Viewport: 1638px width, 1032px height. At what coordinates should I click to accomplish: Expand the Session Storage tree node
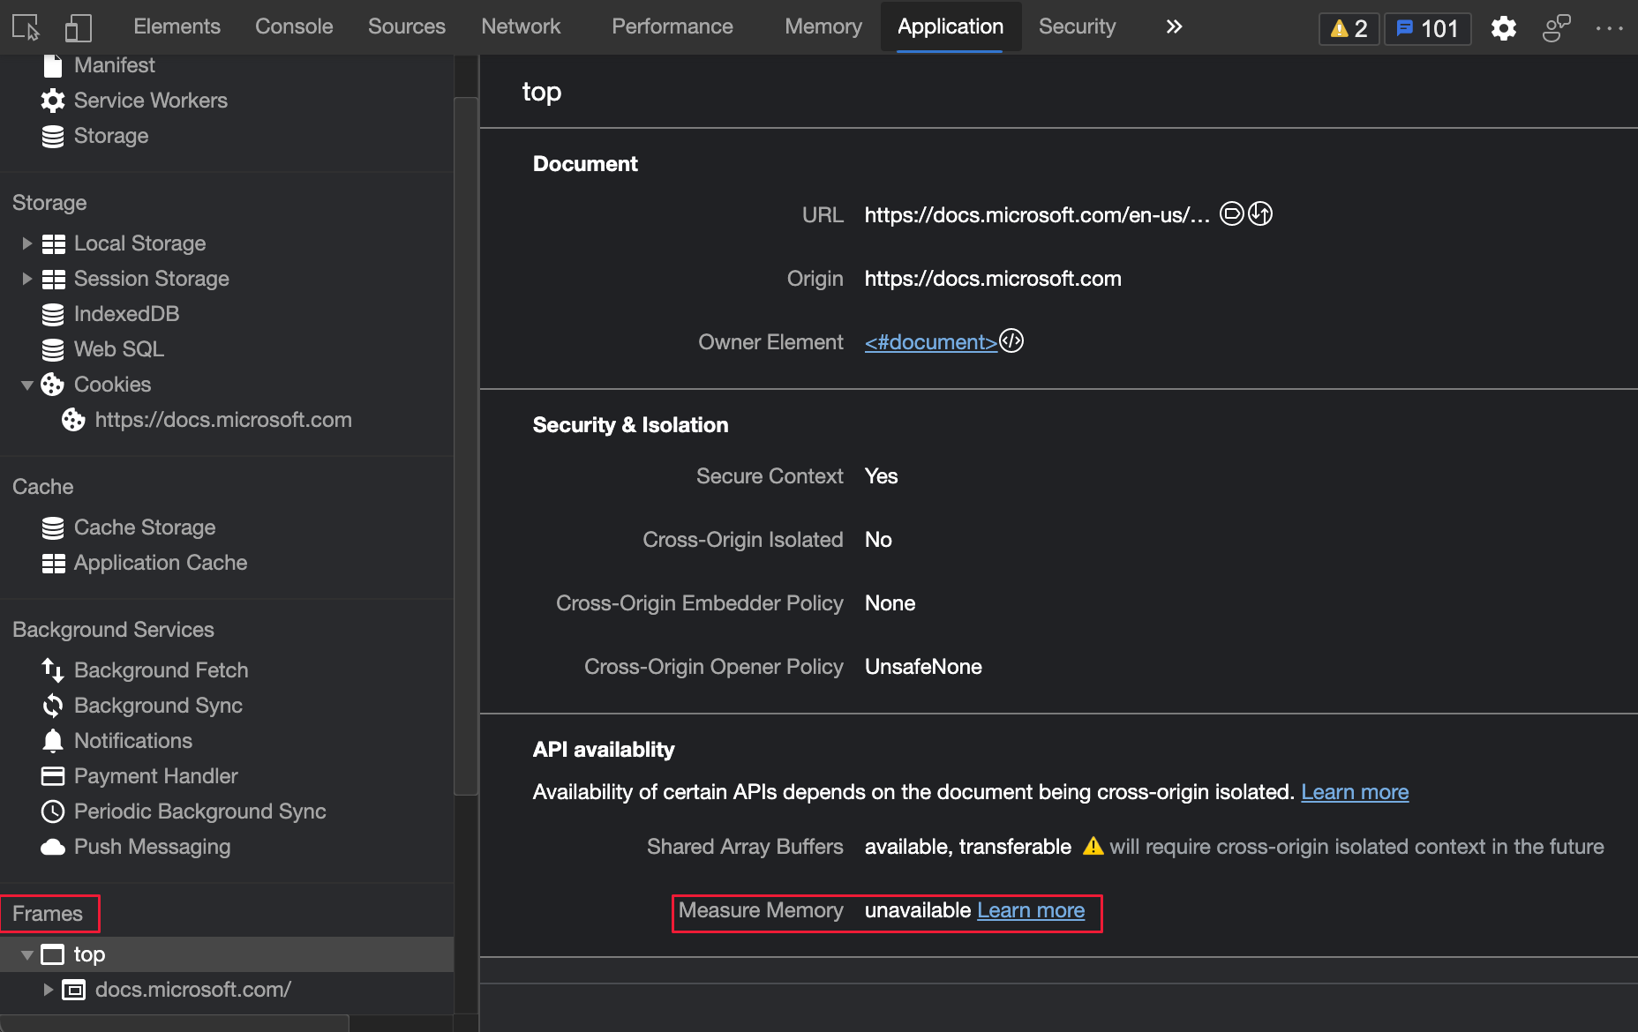[x=26, y=279]
